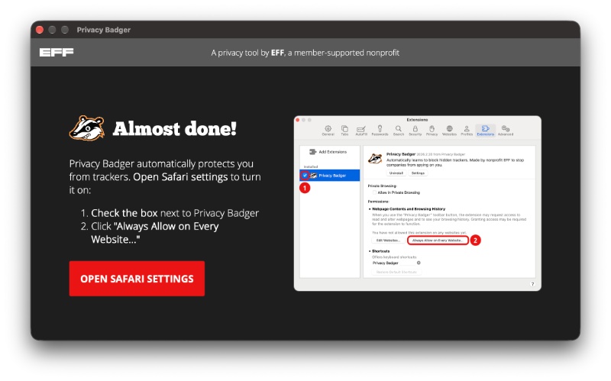The image size is (611, 381).
Task: Toggle Allow in Private Browsing in the illustration
Action: [x=374, y=192]
